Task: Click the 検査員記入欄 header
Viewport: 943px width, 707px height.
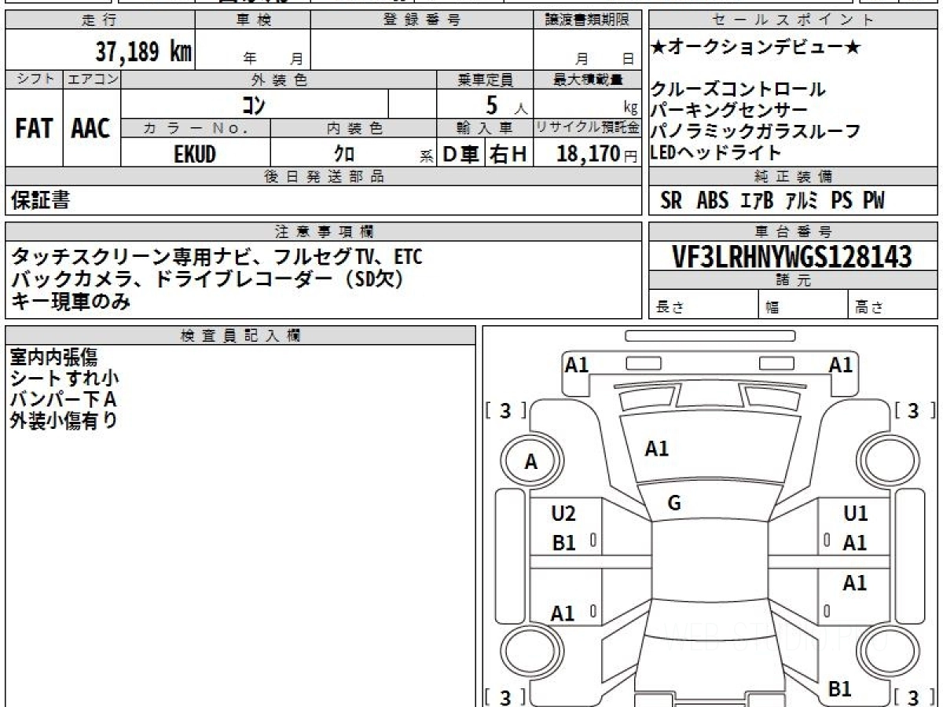Action: (240, 335)
